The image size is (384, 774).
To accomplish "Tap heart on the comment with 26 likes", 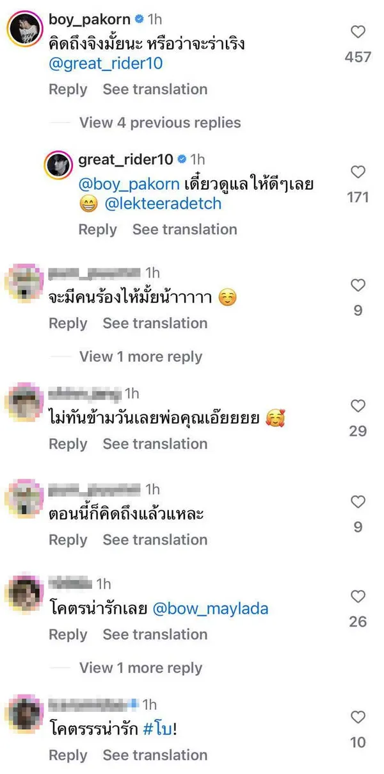I will 358,597.
